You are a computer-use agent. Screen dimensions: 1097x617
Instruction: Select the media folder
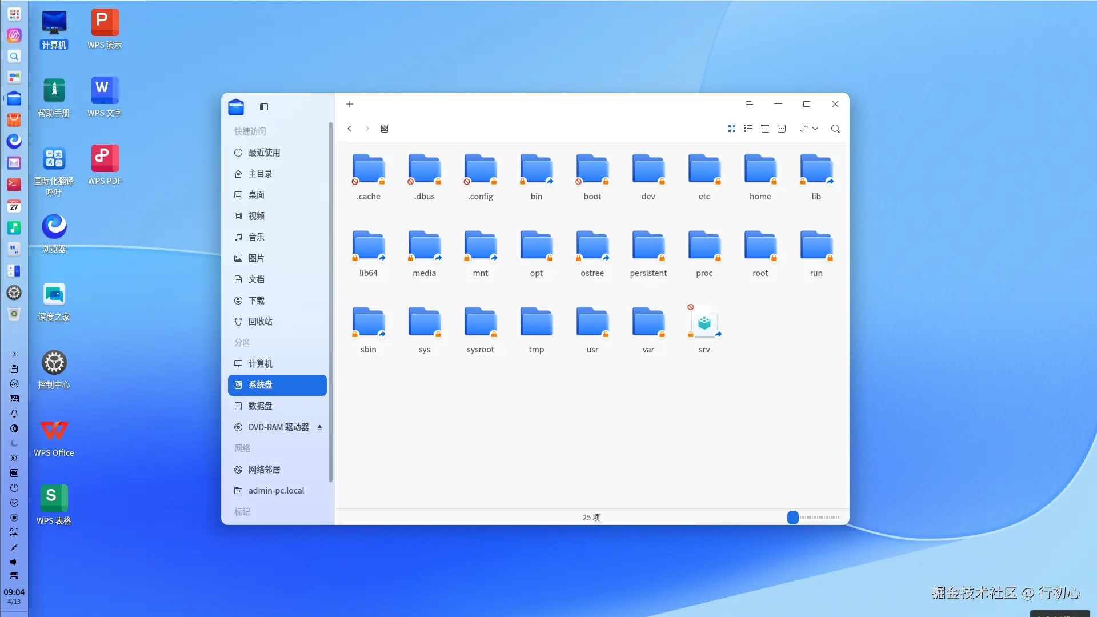(425, 254)
